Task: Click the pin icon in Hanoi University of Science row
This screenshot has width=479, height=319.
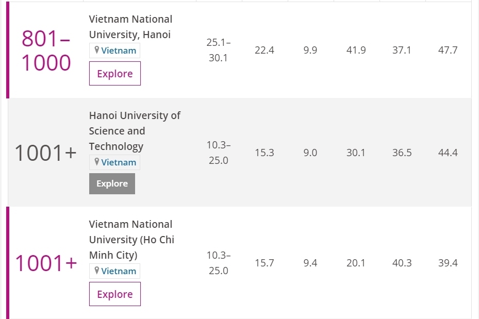Action: [96, 162]
